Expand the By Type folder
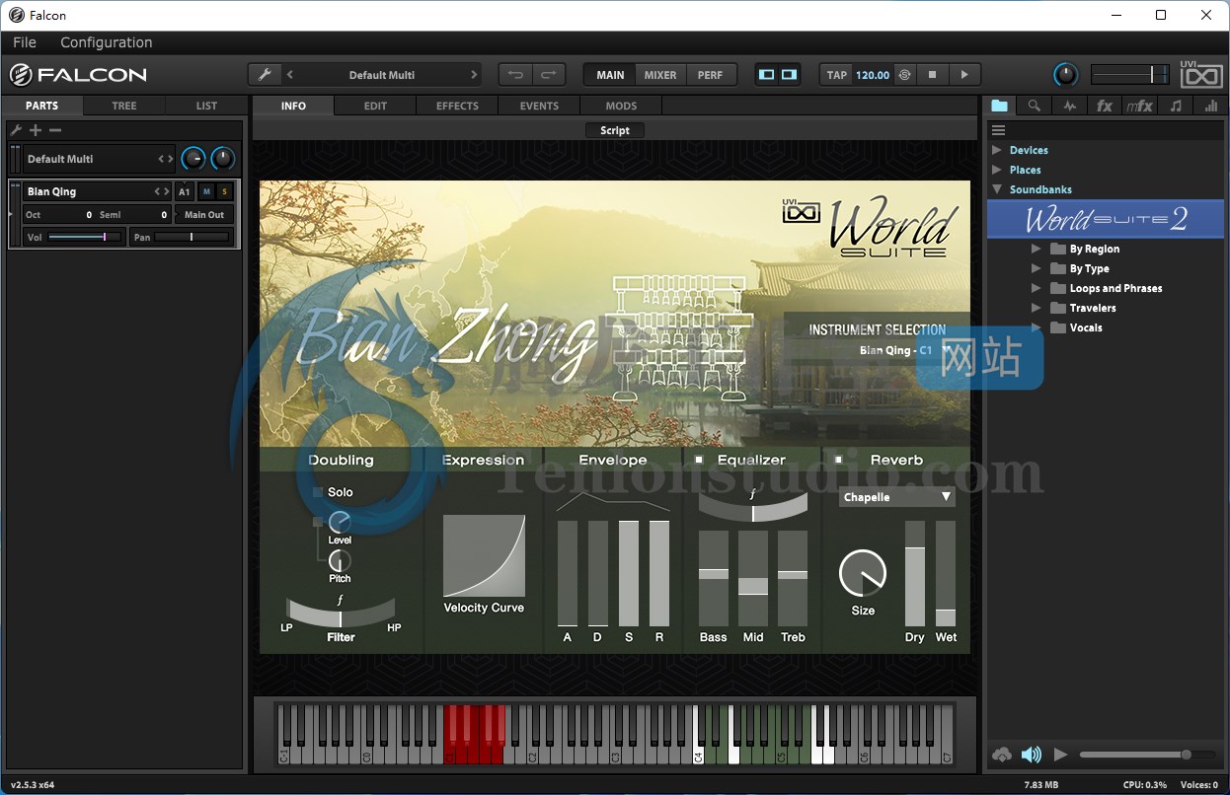The height and width of the screenshot is (795, 1230). [1036, 268]
